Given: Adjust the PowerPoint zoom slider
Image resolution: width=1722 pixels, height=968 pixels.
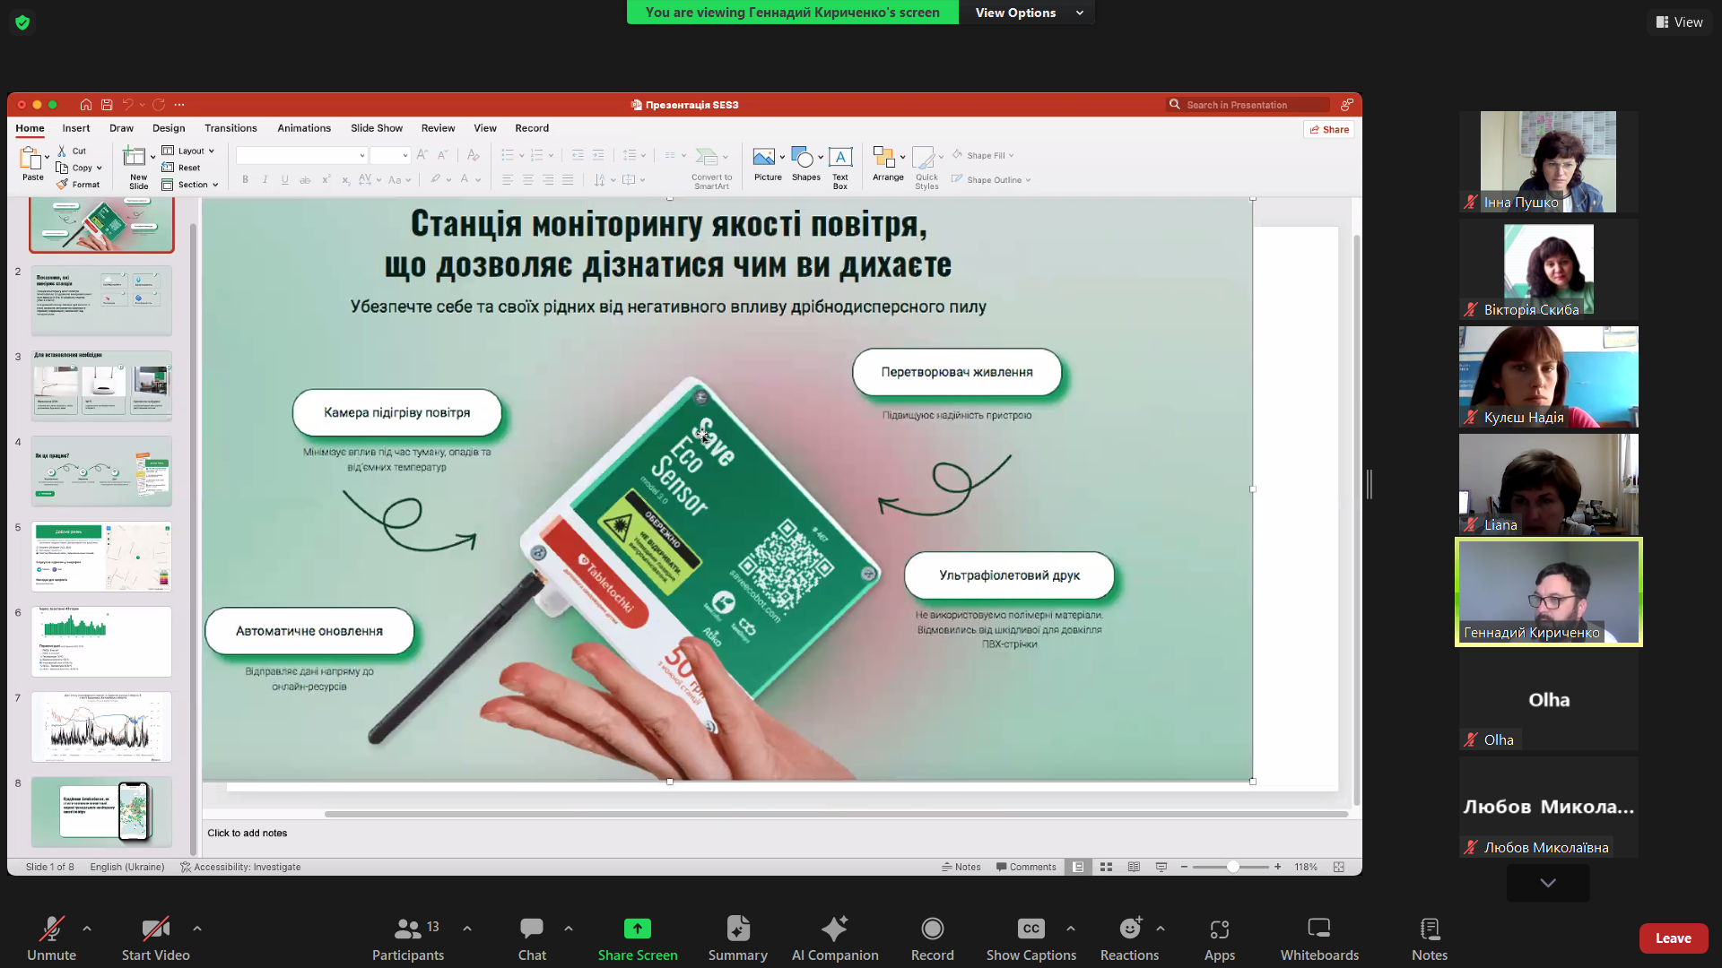Looking at the screenshot, I should [1233, 867].
